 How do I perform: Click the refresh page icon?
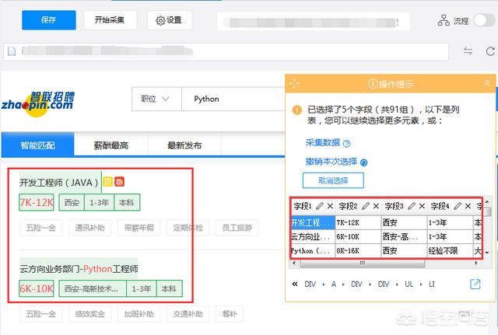pyautogui.click(x=490, y=51)
